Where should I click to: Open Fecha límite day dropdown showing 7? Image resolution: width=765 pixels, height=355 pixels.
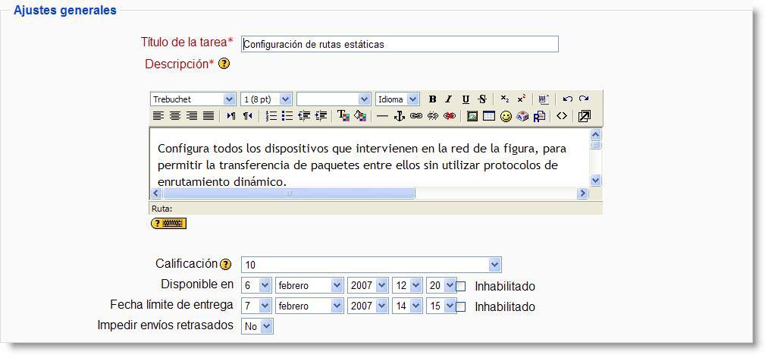[x=256, y=306]
